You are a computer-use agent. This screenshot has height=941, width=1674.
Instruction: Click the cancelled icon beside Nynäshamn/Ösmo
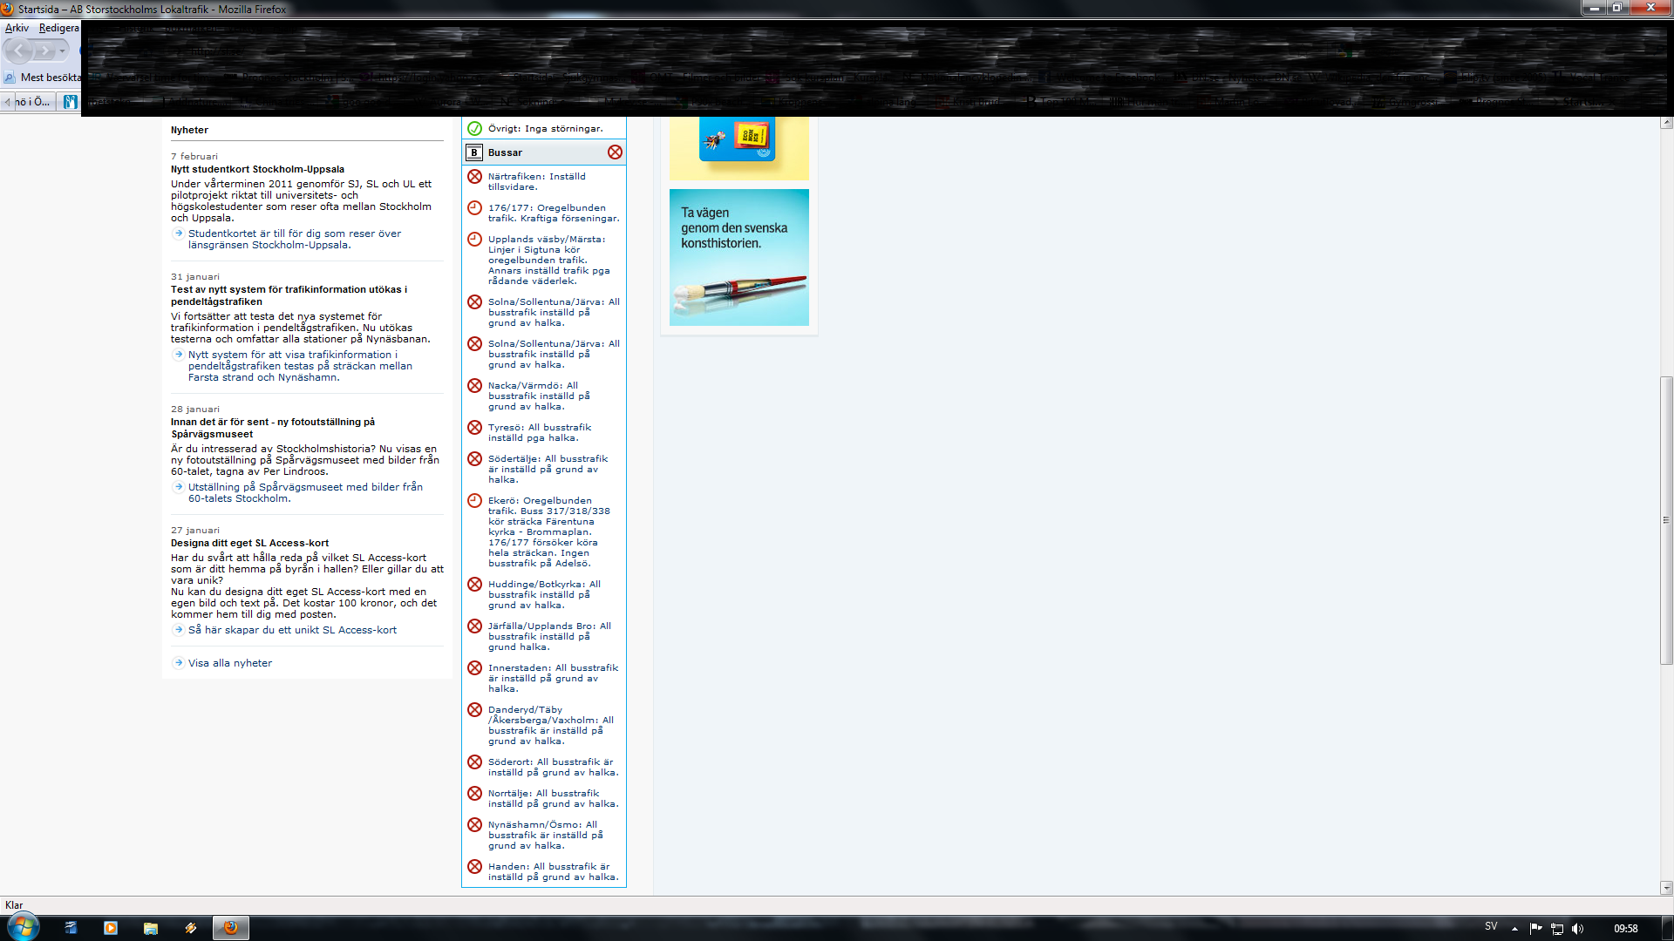(x=474, y=825)
